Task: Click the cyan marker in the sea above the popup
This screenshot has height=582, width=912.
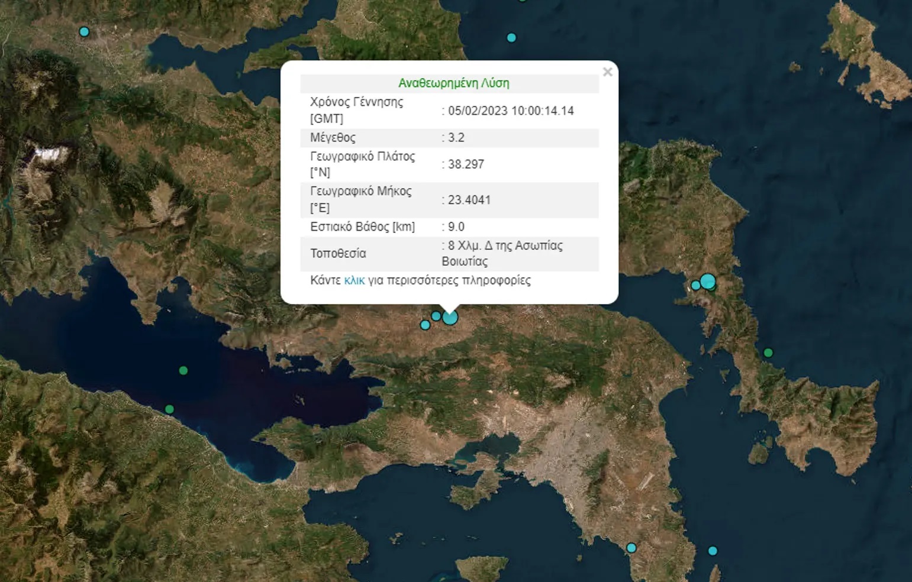Action: 511,38
